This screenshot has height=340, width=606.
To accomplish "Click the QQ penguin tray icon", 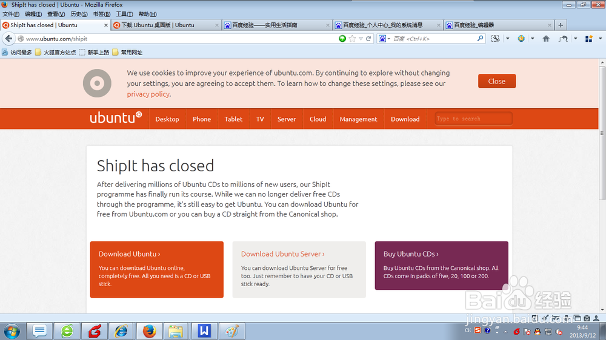I will (537, 332).
